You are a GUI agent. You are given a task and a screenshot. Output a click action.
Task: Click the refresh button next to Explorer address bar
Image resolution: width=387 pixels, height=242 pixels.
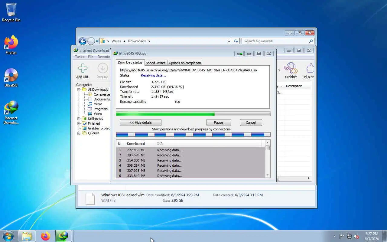point(236,41)
